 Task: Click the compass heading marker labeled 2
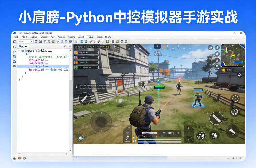click(x=157, y=46)
